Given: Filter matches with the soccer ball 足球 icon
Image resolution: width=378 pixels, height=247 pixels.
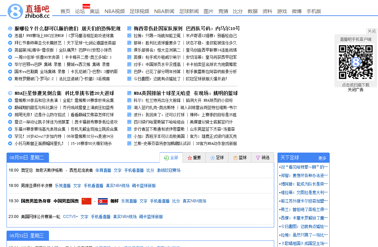Looking at the screenshot, I should [213, 157].
